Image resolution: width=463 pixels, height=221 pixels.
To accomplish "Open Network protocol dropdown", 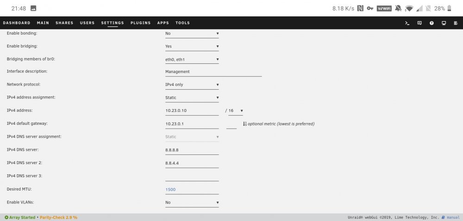I will pyautogui.click(x=192, y=85).
